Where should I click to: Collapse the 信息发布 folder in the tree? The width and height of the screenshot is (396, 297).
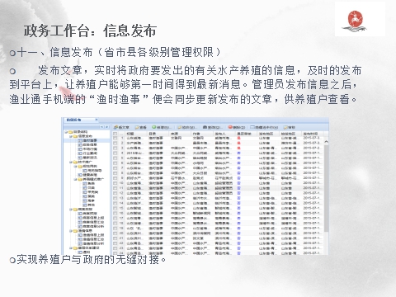(x=70, y=136)
